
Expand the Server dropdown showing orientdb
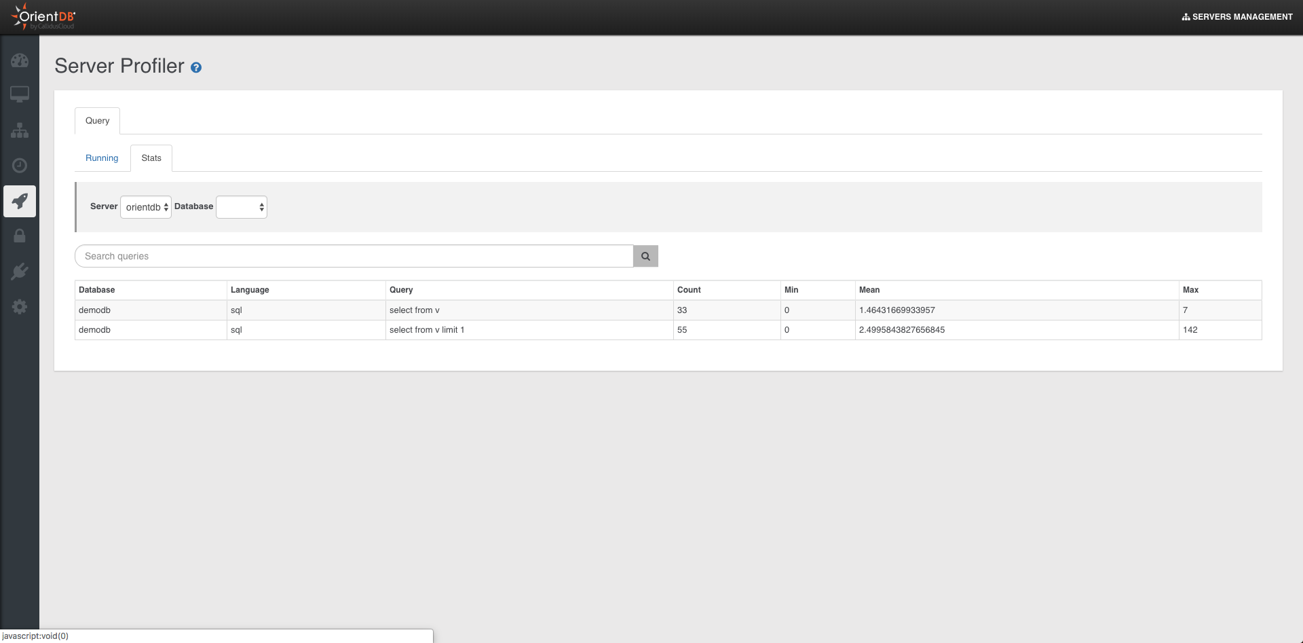146,207
